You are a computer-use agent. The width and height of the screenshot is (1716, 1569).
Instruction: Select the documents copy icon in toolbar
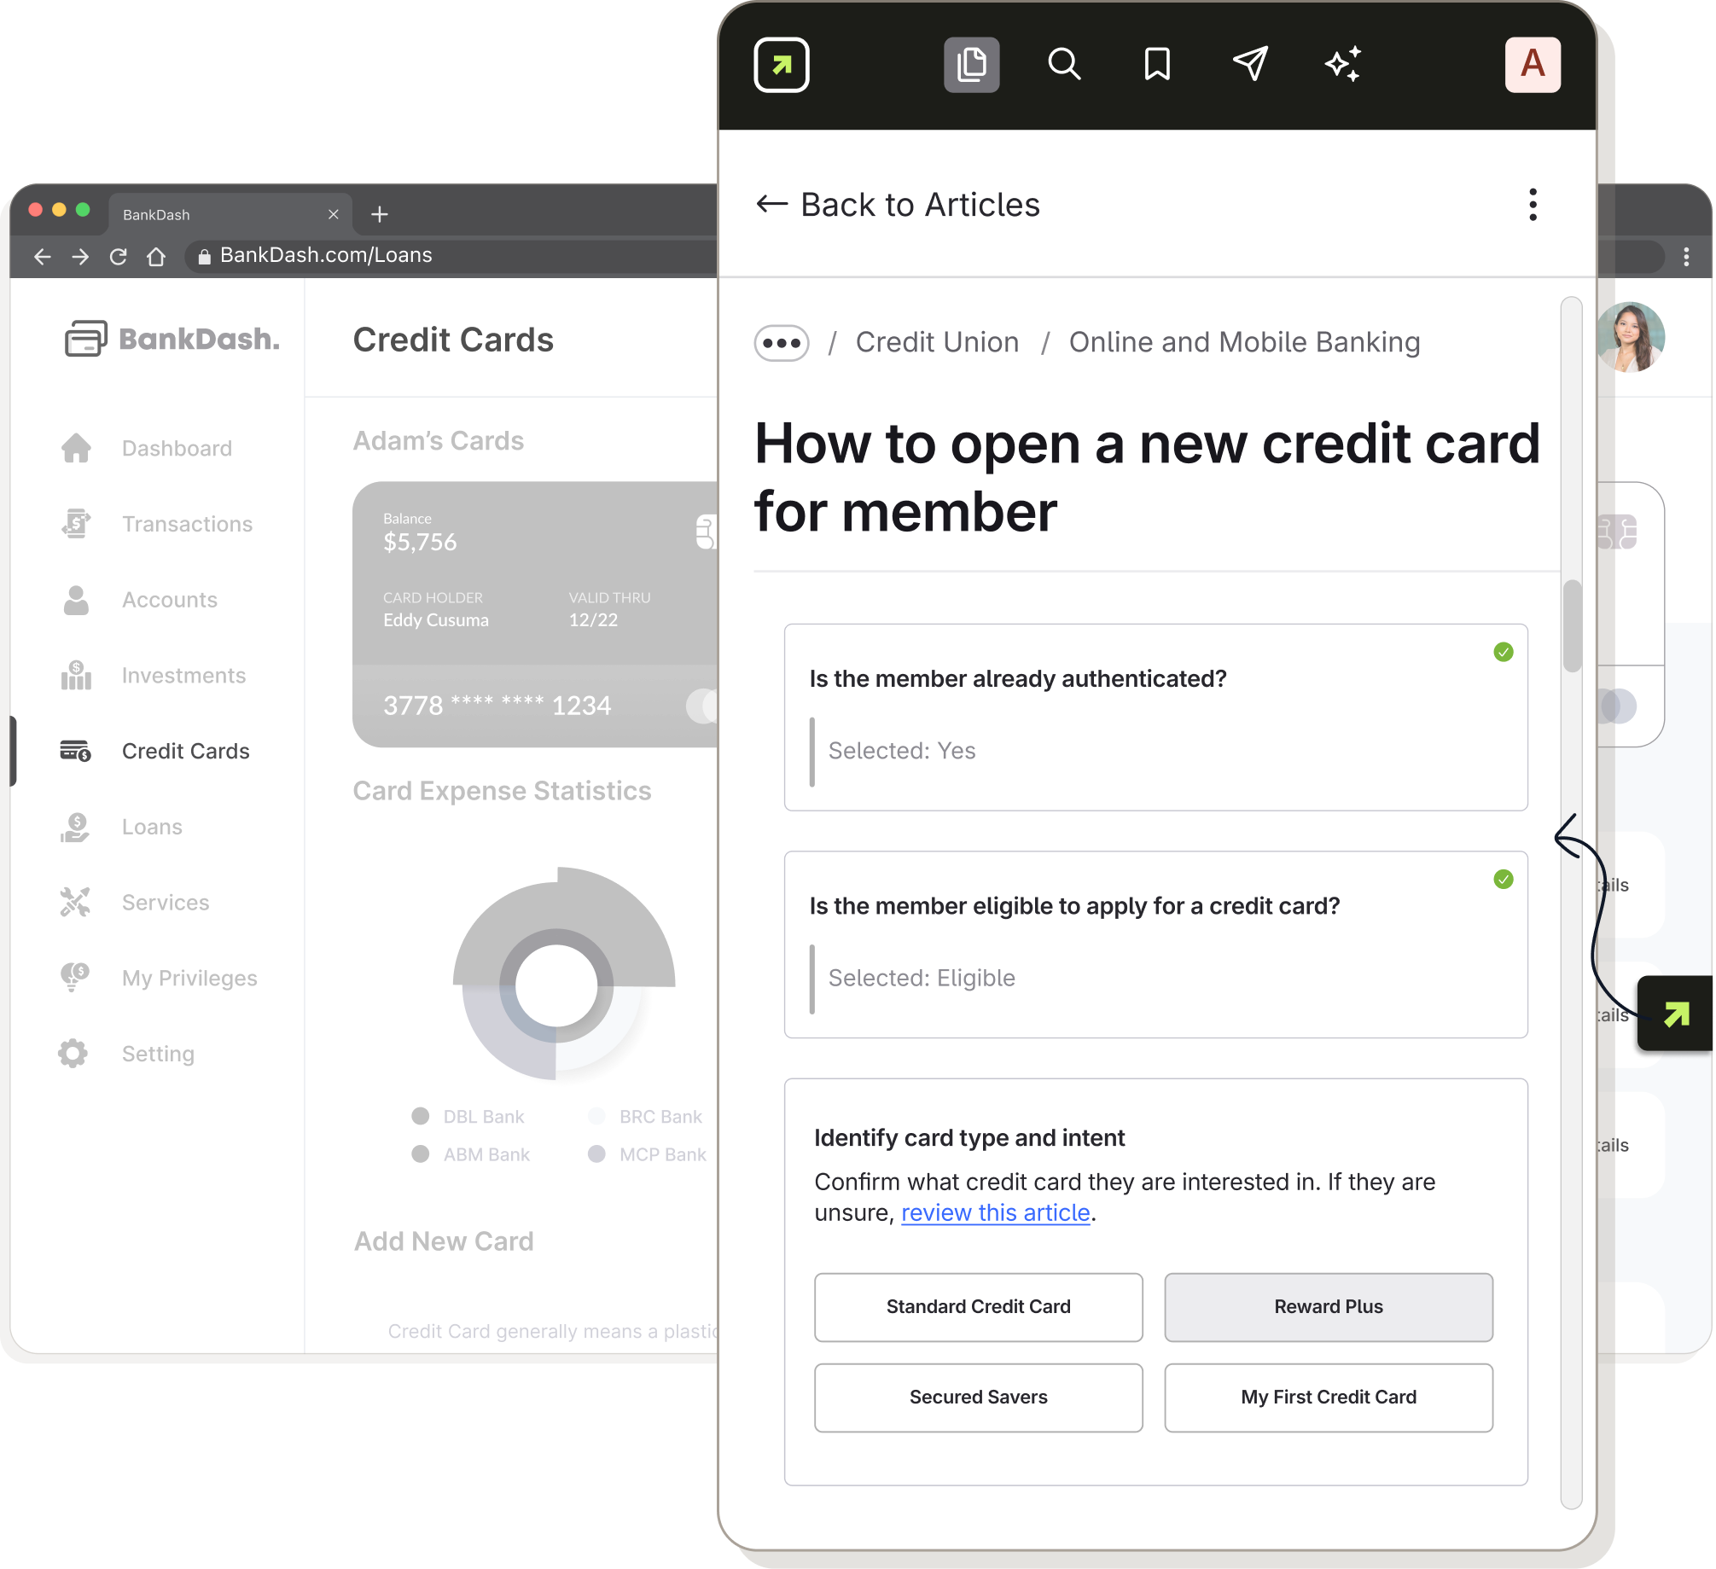pyautogui.click(x=971, y=65)
